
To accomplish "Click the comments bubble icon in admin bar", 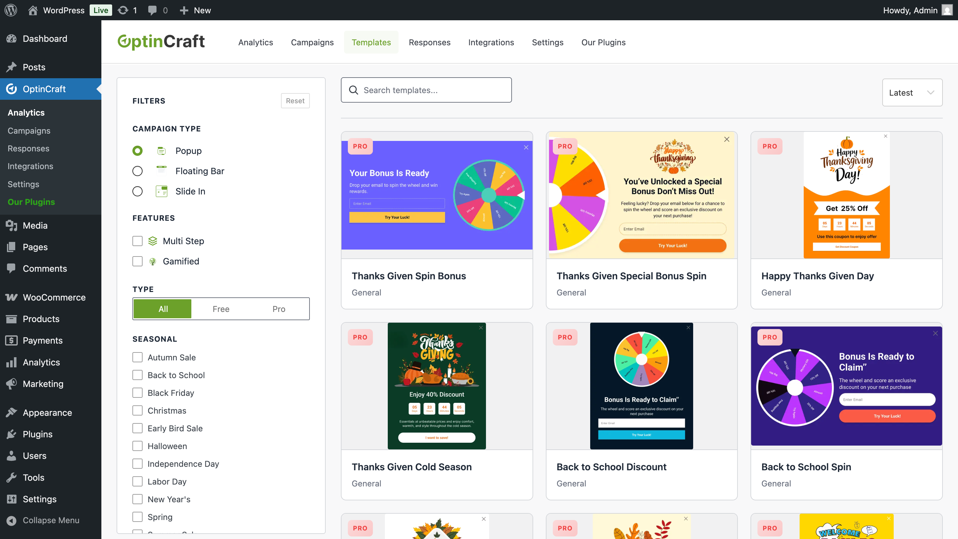I will 152,10.
